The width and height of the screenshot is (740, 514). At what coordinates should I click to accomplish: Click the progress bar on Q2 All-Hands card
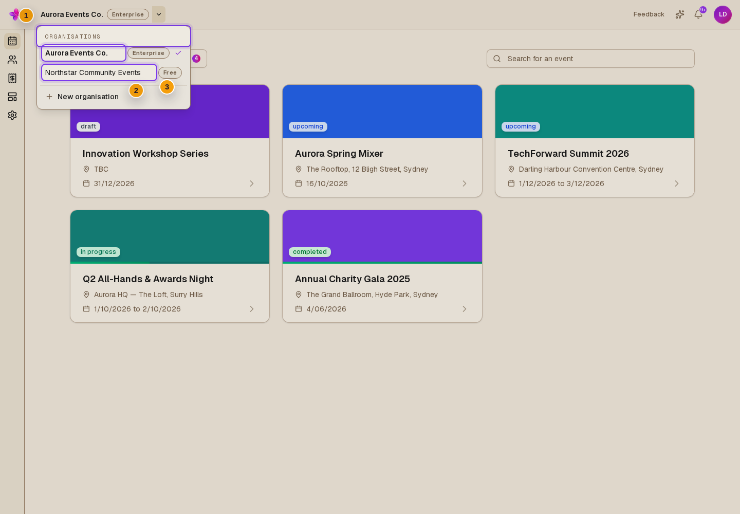pyautogui.click(x=170, y=263)
